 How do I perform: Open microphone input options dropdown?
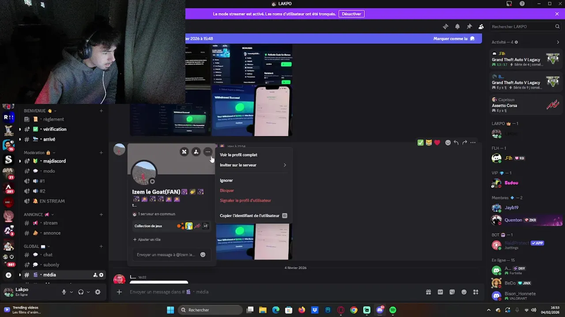[x=71, y=292]
